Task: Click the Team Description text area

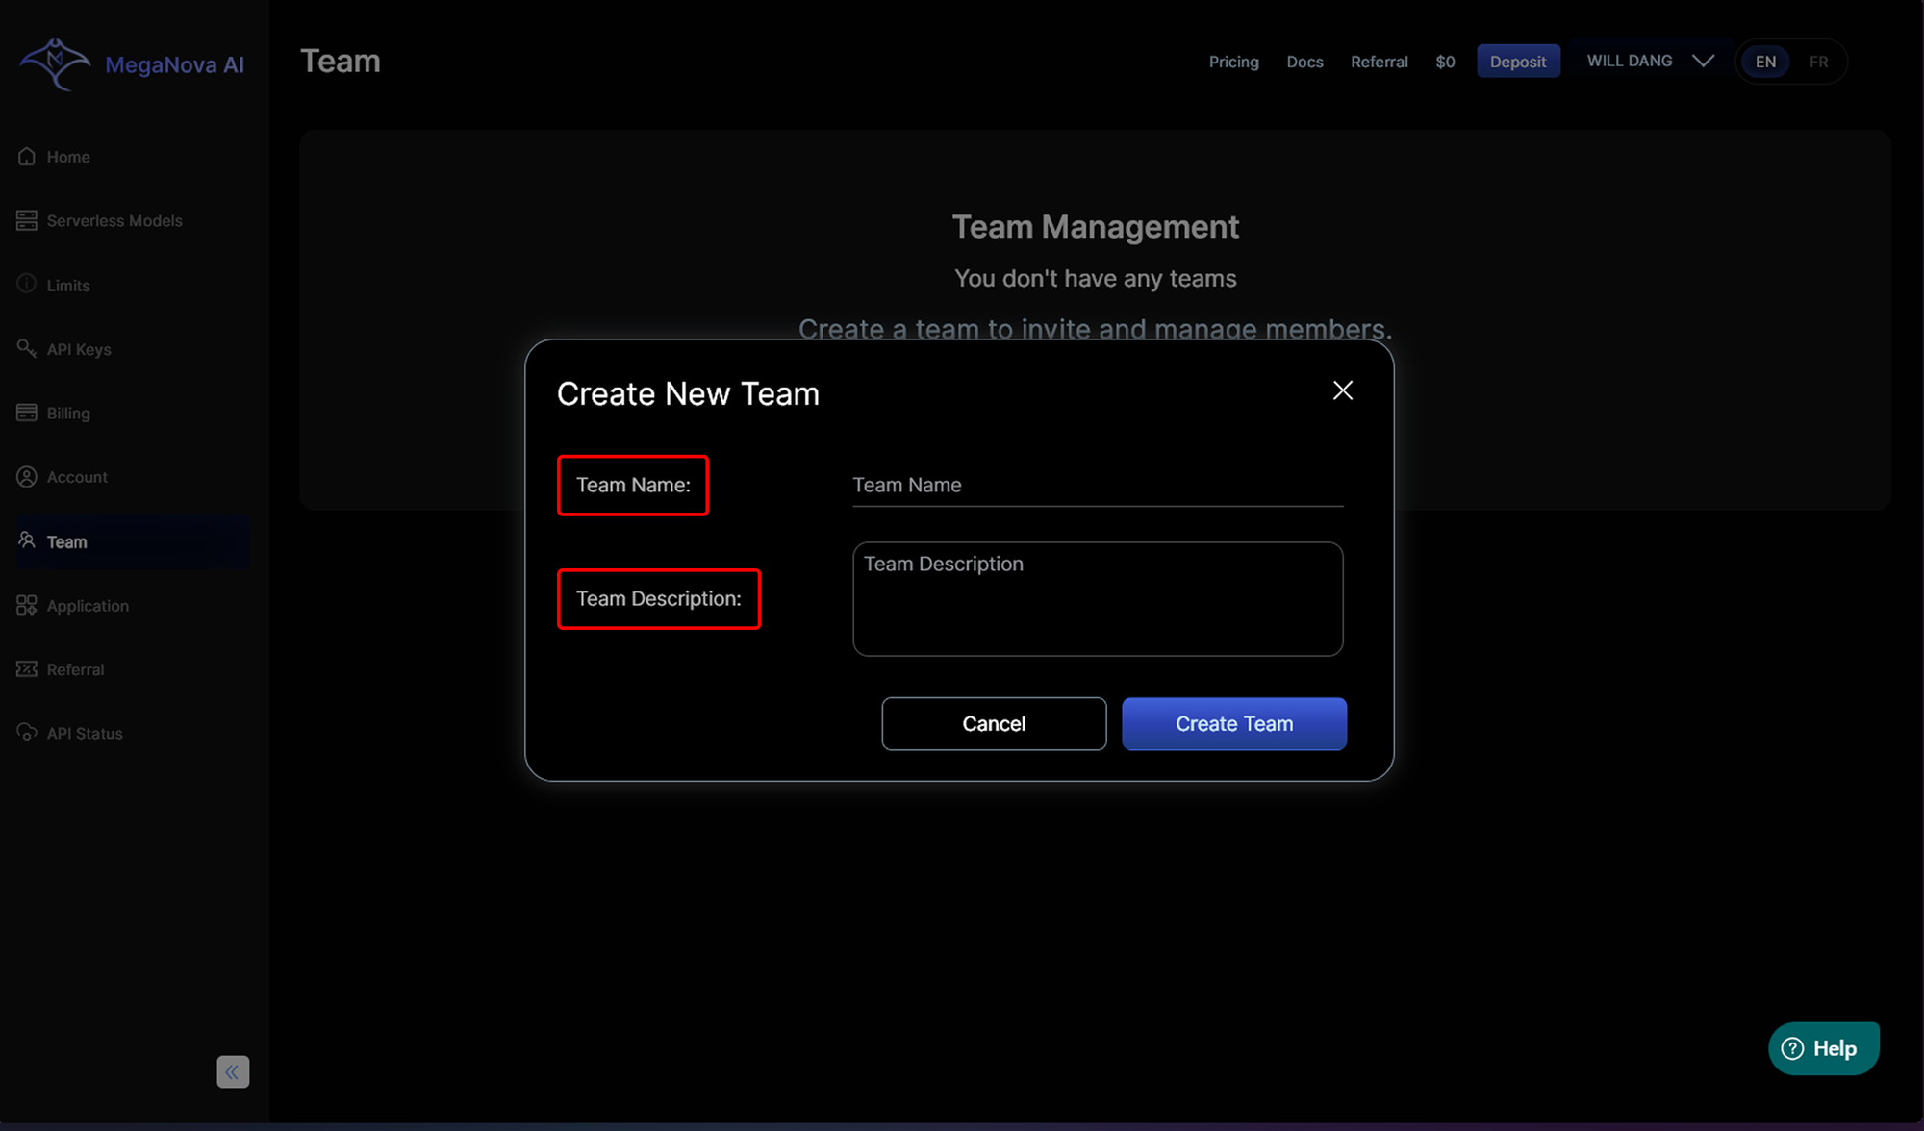Action: [1097, 598]
